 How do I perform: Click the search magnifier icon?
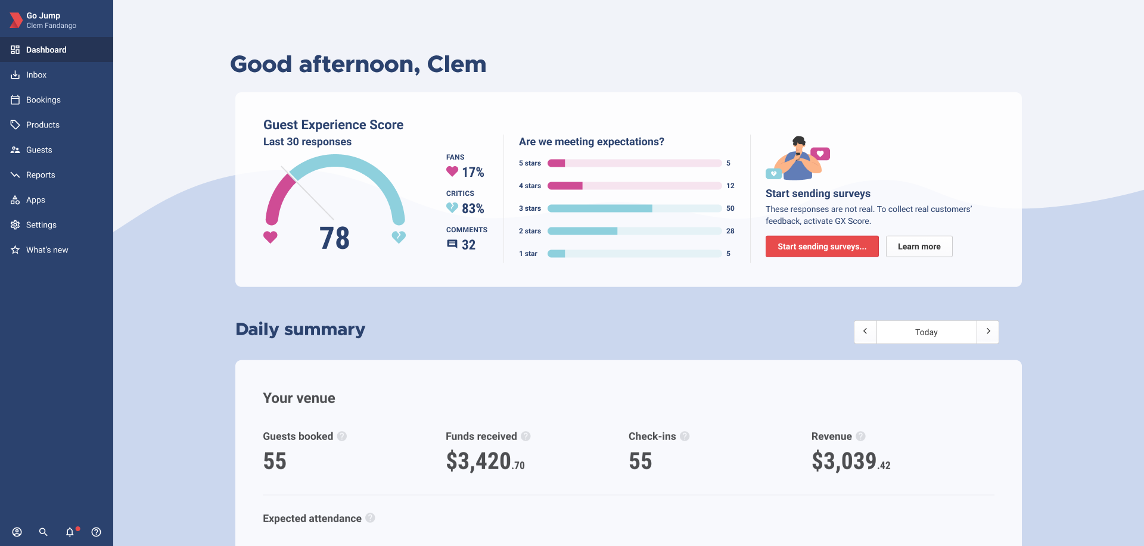[43, 532]
